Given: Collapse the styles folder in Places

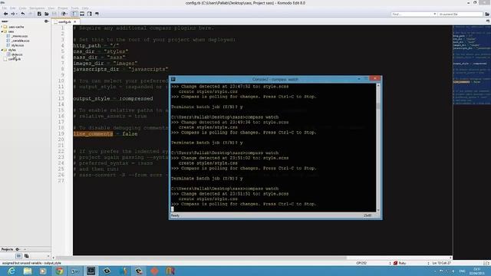Looking at the screenshot, I should tap(2, 50).
